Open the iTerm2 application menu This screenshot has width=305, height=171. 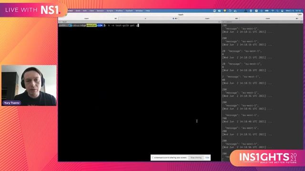(x=70, y=10)
